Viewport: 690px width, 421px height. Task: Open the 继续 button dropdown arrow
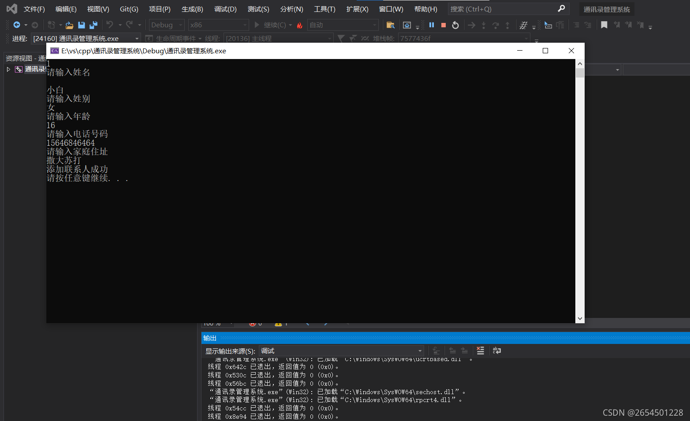point(291,25)
